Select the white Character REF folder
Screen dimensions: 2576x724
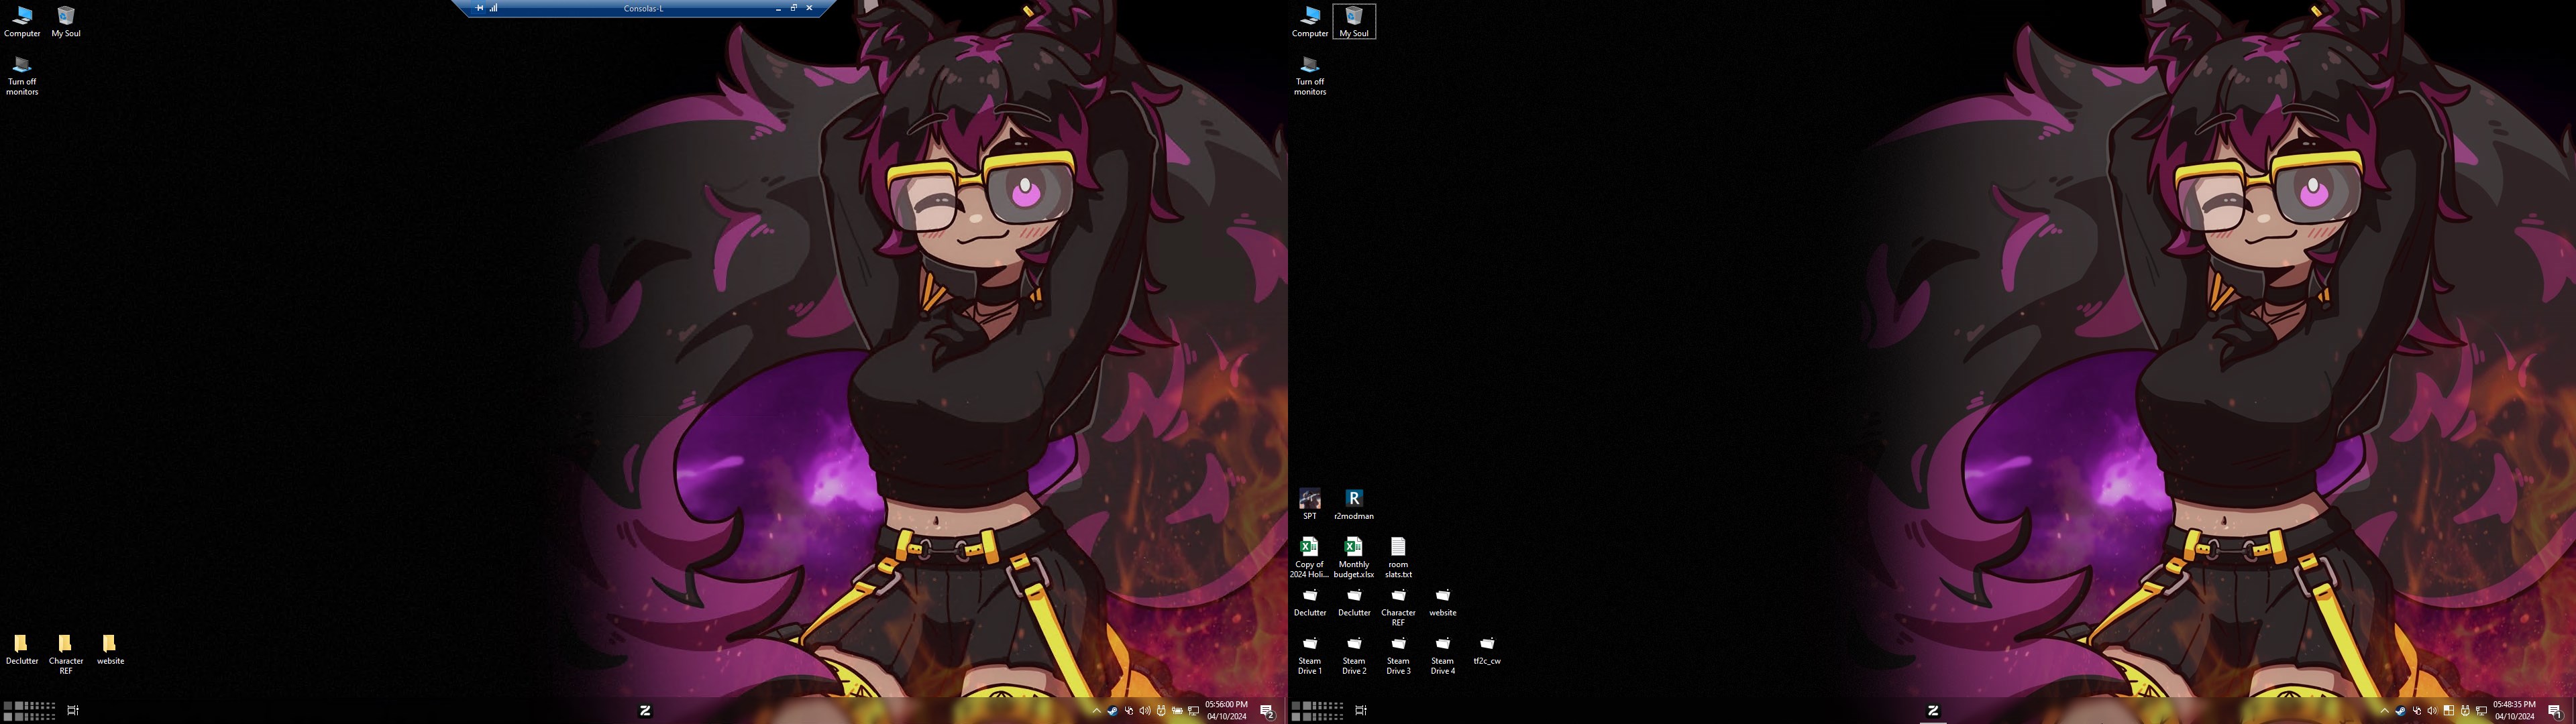coord(1398,605)
